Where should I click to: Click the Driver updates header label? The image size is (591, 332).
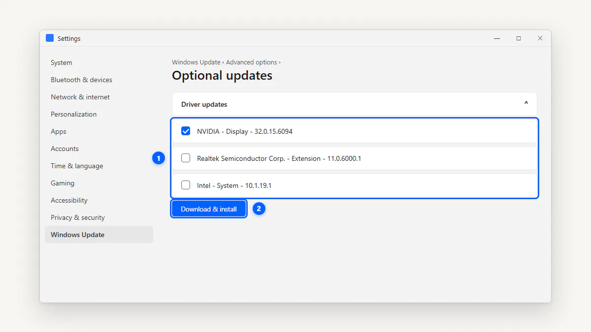coord(204,104)
